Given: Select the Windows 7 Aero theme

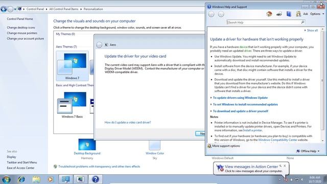Looking at the screenshot, I should [72, 66].
